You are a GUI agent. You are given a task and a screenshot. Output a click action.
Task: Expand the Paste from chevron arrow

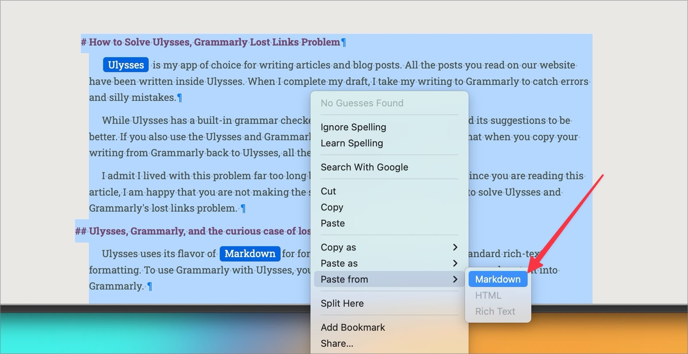click(x=455, y=279)
